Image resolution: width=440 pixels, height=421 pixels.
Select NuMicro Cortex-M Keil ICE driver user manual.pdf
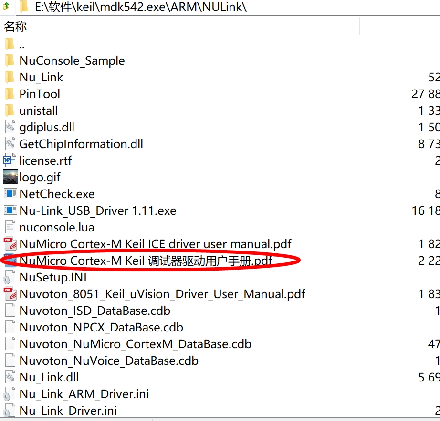click(155, 244)
